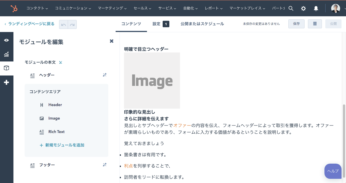Screen dimensions: 346x183
Task: Click the HubSpot sprocket logo
Action: pyautogui.click(x=14, y=8)
